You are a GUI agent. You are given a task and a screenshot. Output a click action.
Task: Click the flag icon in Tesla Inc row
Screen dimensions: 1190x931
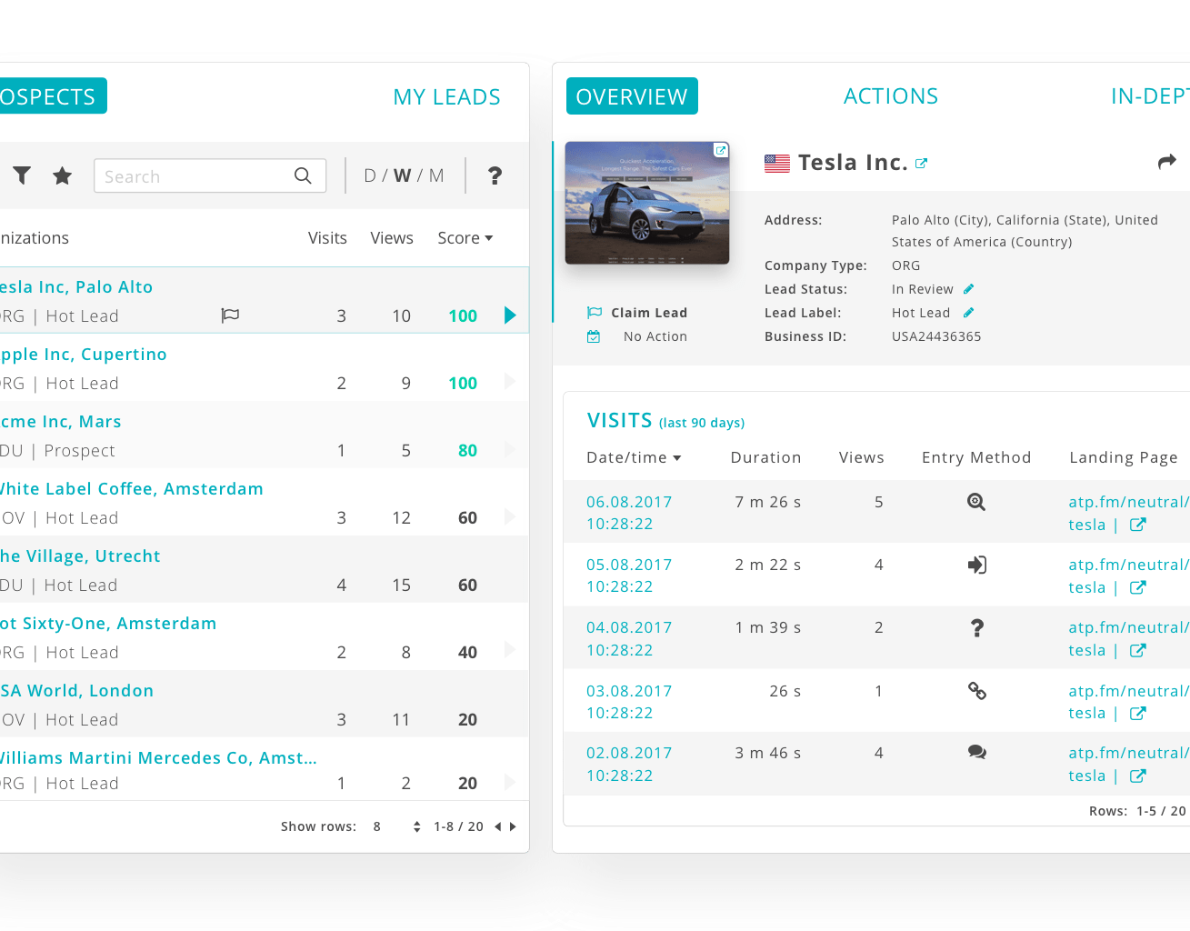click(x=230, y=315)
